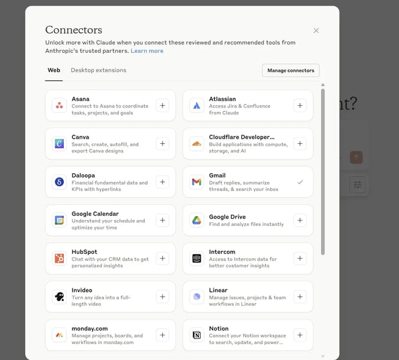Click 'Draft replies, summarize threads' description
Viewport: 399px width, 360px height.
(x=244, y=186)
